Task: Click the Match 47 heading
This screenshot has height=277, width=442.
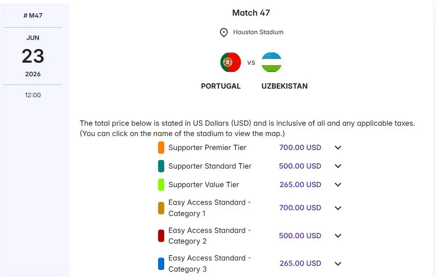Action: [x=251, y=13]
